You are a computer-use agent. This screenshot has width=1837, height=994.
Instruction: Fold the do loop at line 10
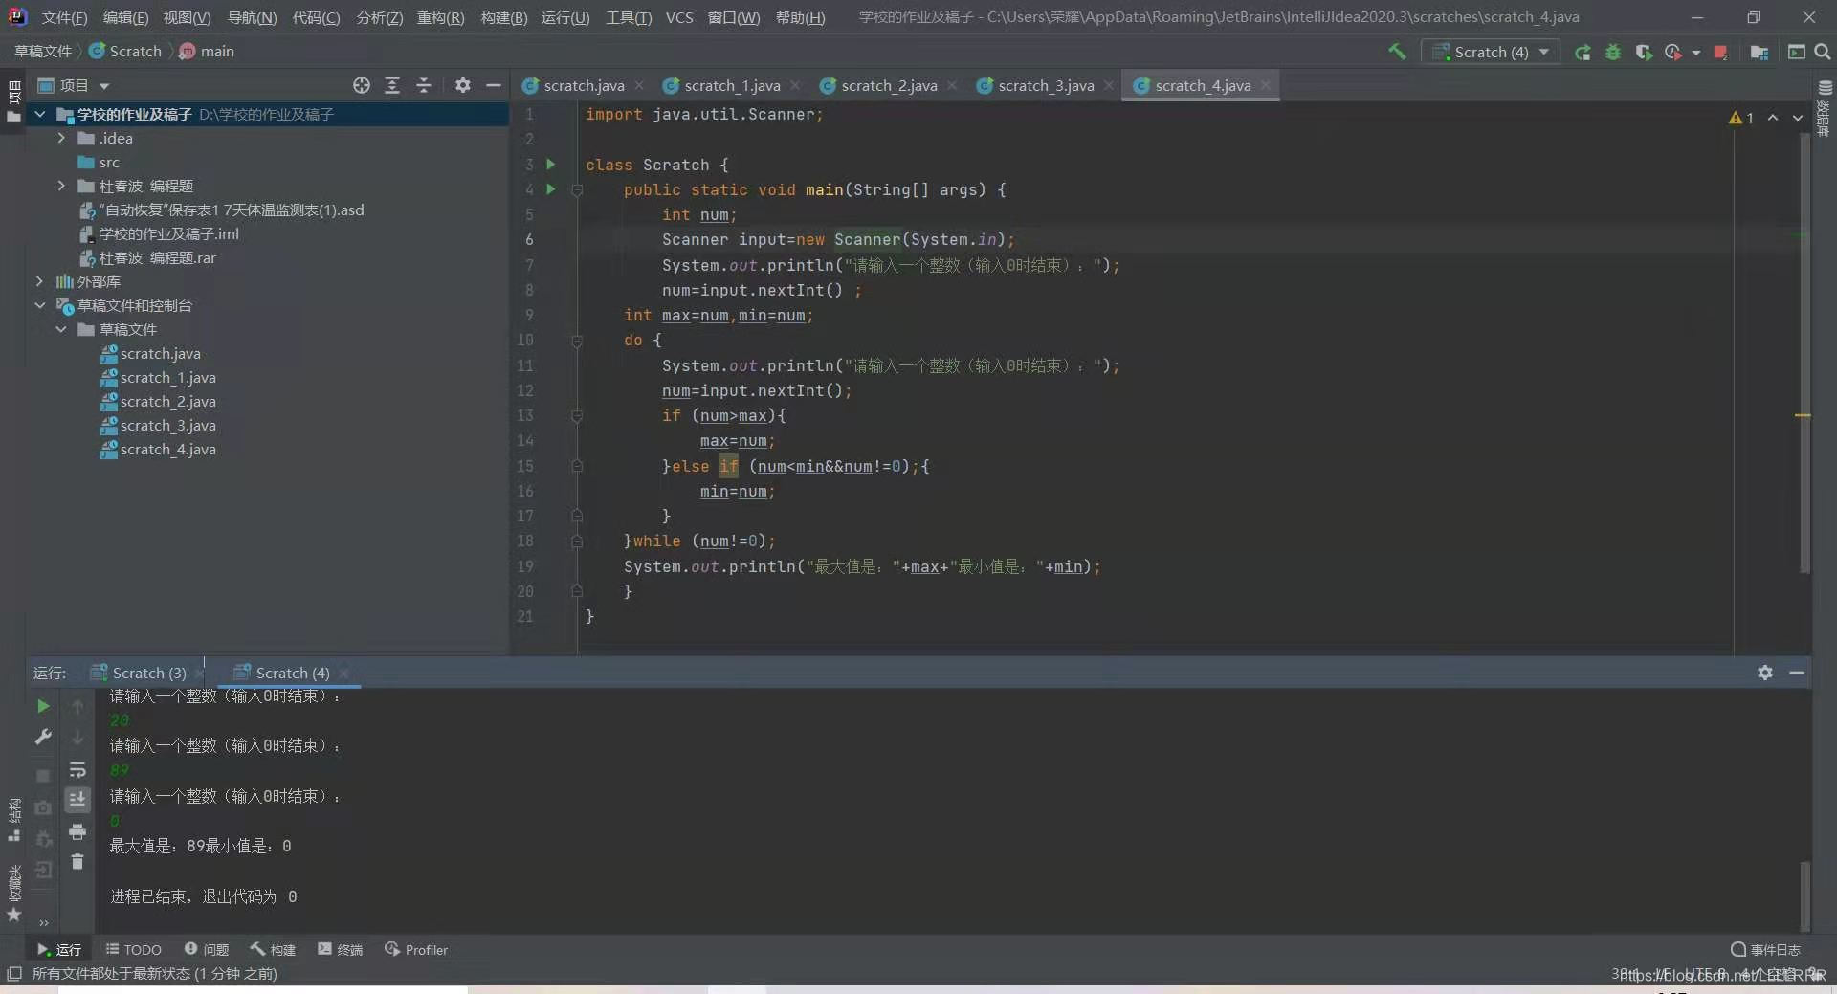[x=577, y=341]
